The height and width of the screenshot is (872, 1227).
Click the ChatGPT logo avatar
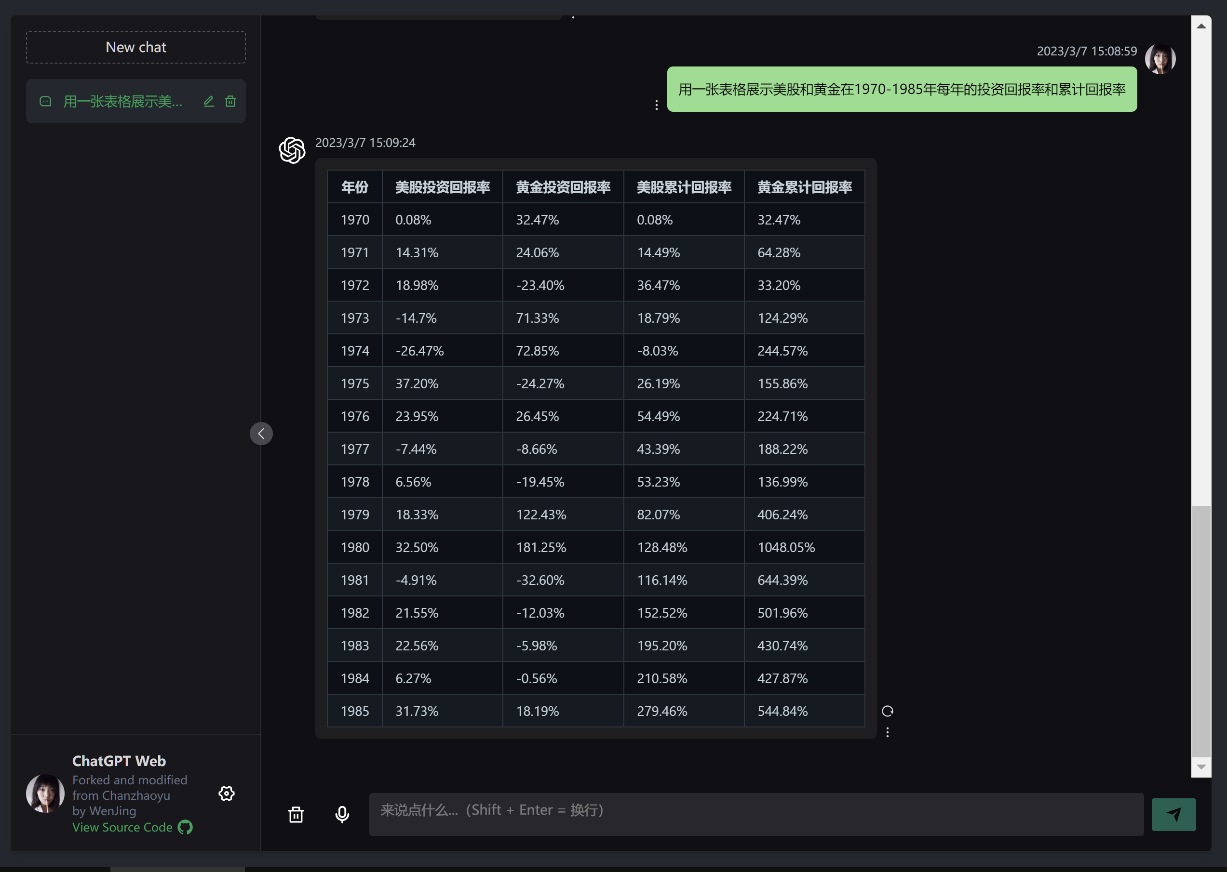(292, 150)
